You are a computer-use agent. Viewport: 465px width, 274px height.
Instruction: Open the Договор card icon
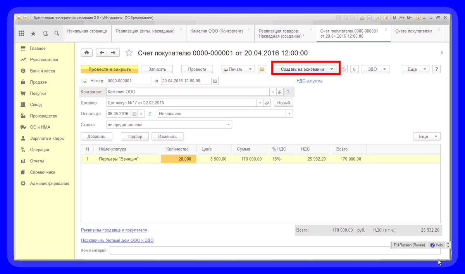tap(267, 103)
